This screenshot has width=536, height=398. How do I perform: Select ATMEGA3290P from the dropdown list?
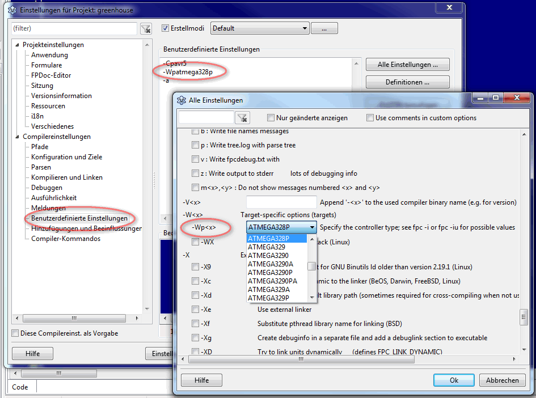click(x=270, y=272)
